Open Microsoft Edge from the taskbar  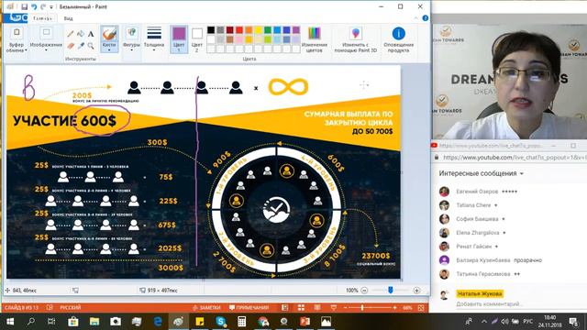158,322
